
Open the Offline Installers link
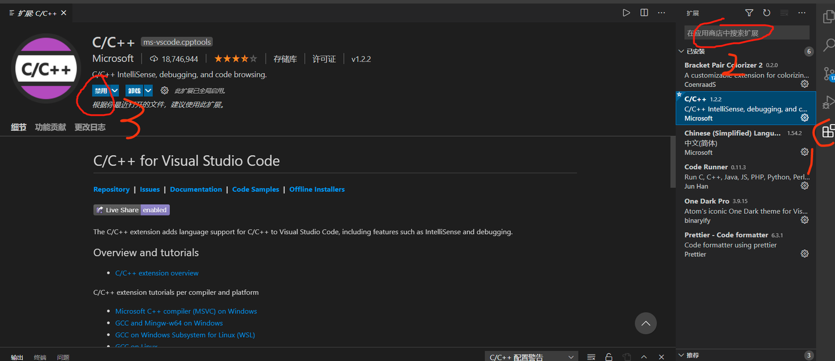tap(317, 189)
